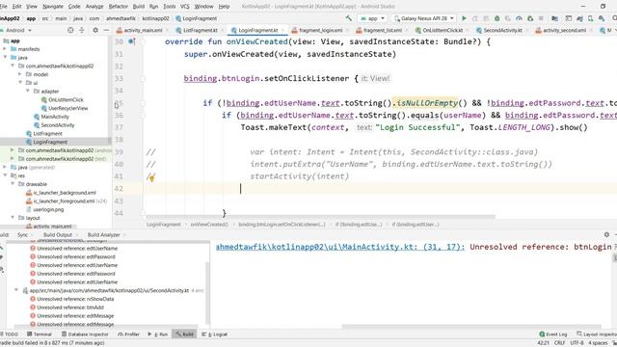The height and width of the screenshot is (347, 617).
Task: Click the Attach Debugger to Process icon
Action: (530, 18)
